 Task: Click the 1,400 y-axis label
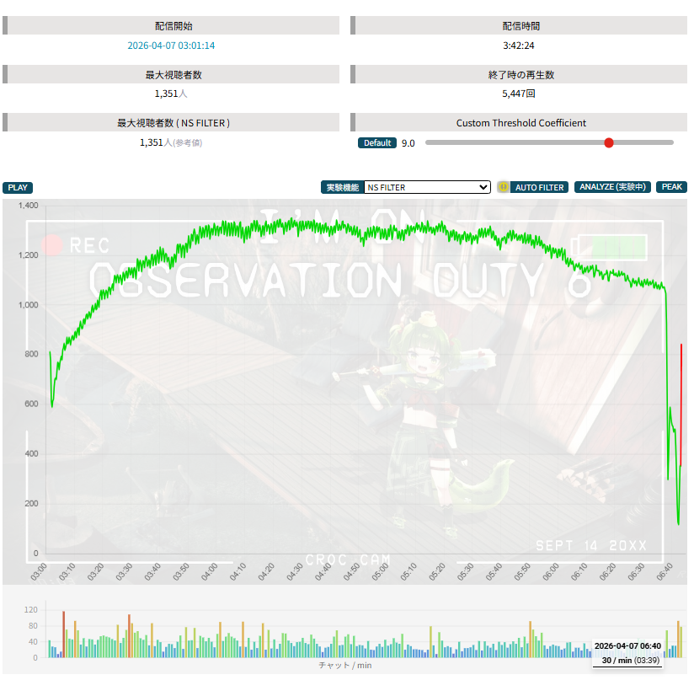pos(29,206)
